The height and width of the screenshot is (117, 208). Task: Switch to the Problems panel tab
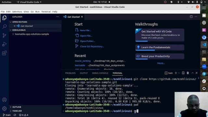(70, 73)
